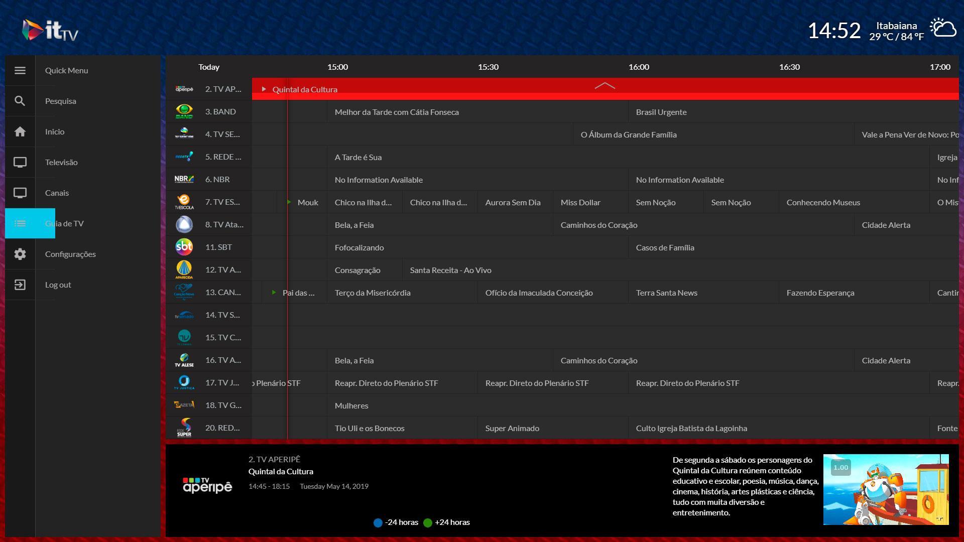Select Caminhos do Coração on TV Atalaia

point(703,225)
